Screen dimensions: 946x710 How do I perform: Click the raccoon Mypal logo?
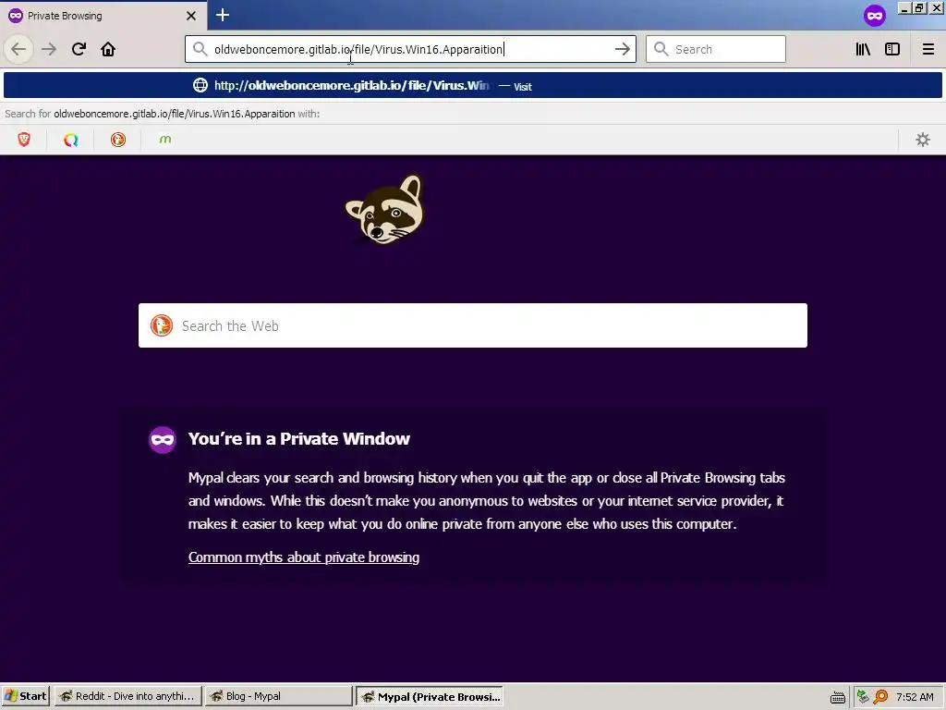click(x=385, y=210)
